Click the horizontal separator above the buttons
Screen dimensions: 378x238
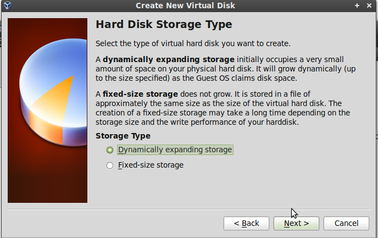[188, 209]
